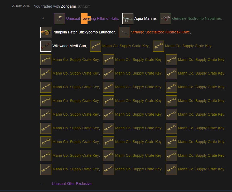The image size is (232, 192).
Task: Click the key icon ending the Wildwood Medi Gun row
Action: (158, 46)
